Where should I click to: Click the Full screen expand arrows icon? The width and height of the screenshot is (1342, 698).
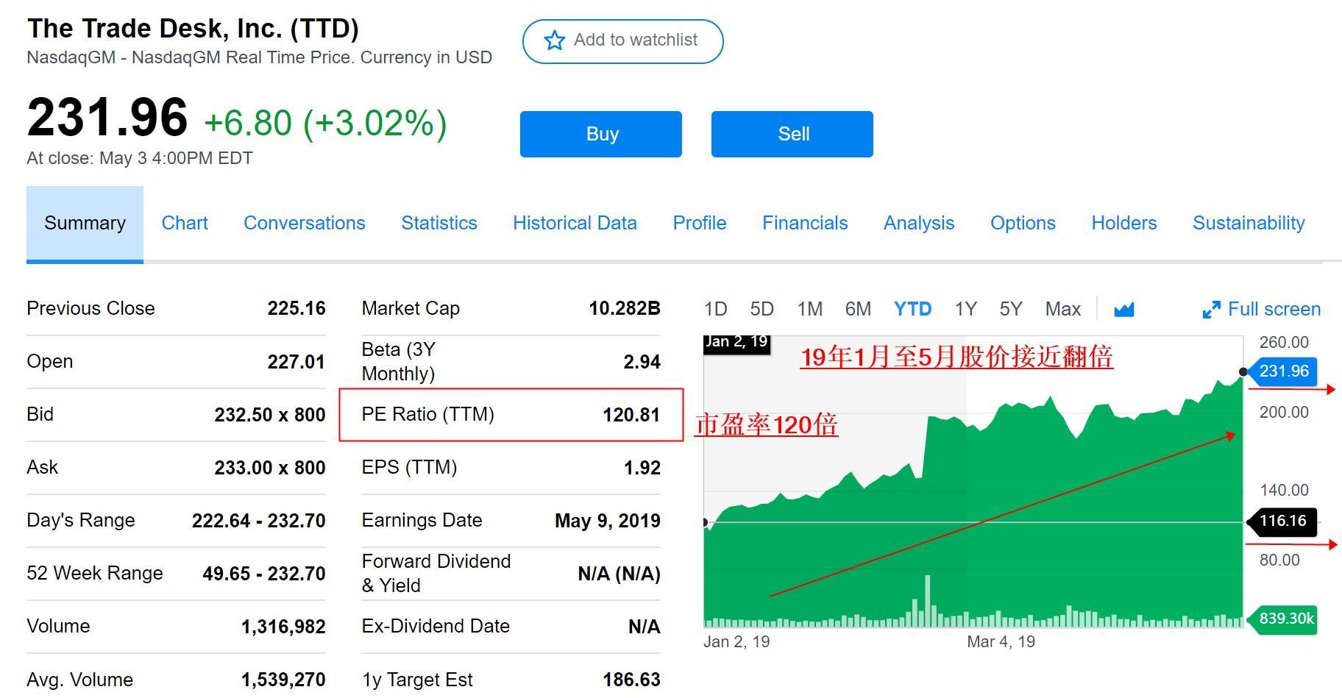coord(1211,310)
